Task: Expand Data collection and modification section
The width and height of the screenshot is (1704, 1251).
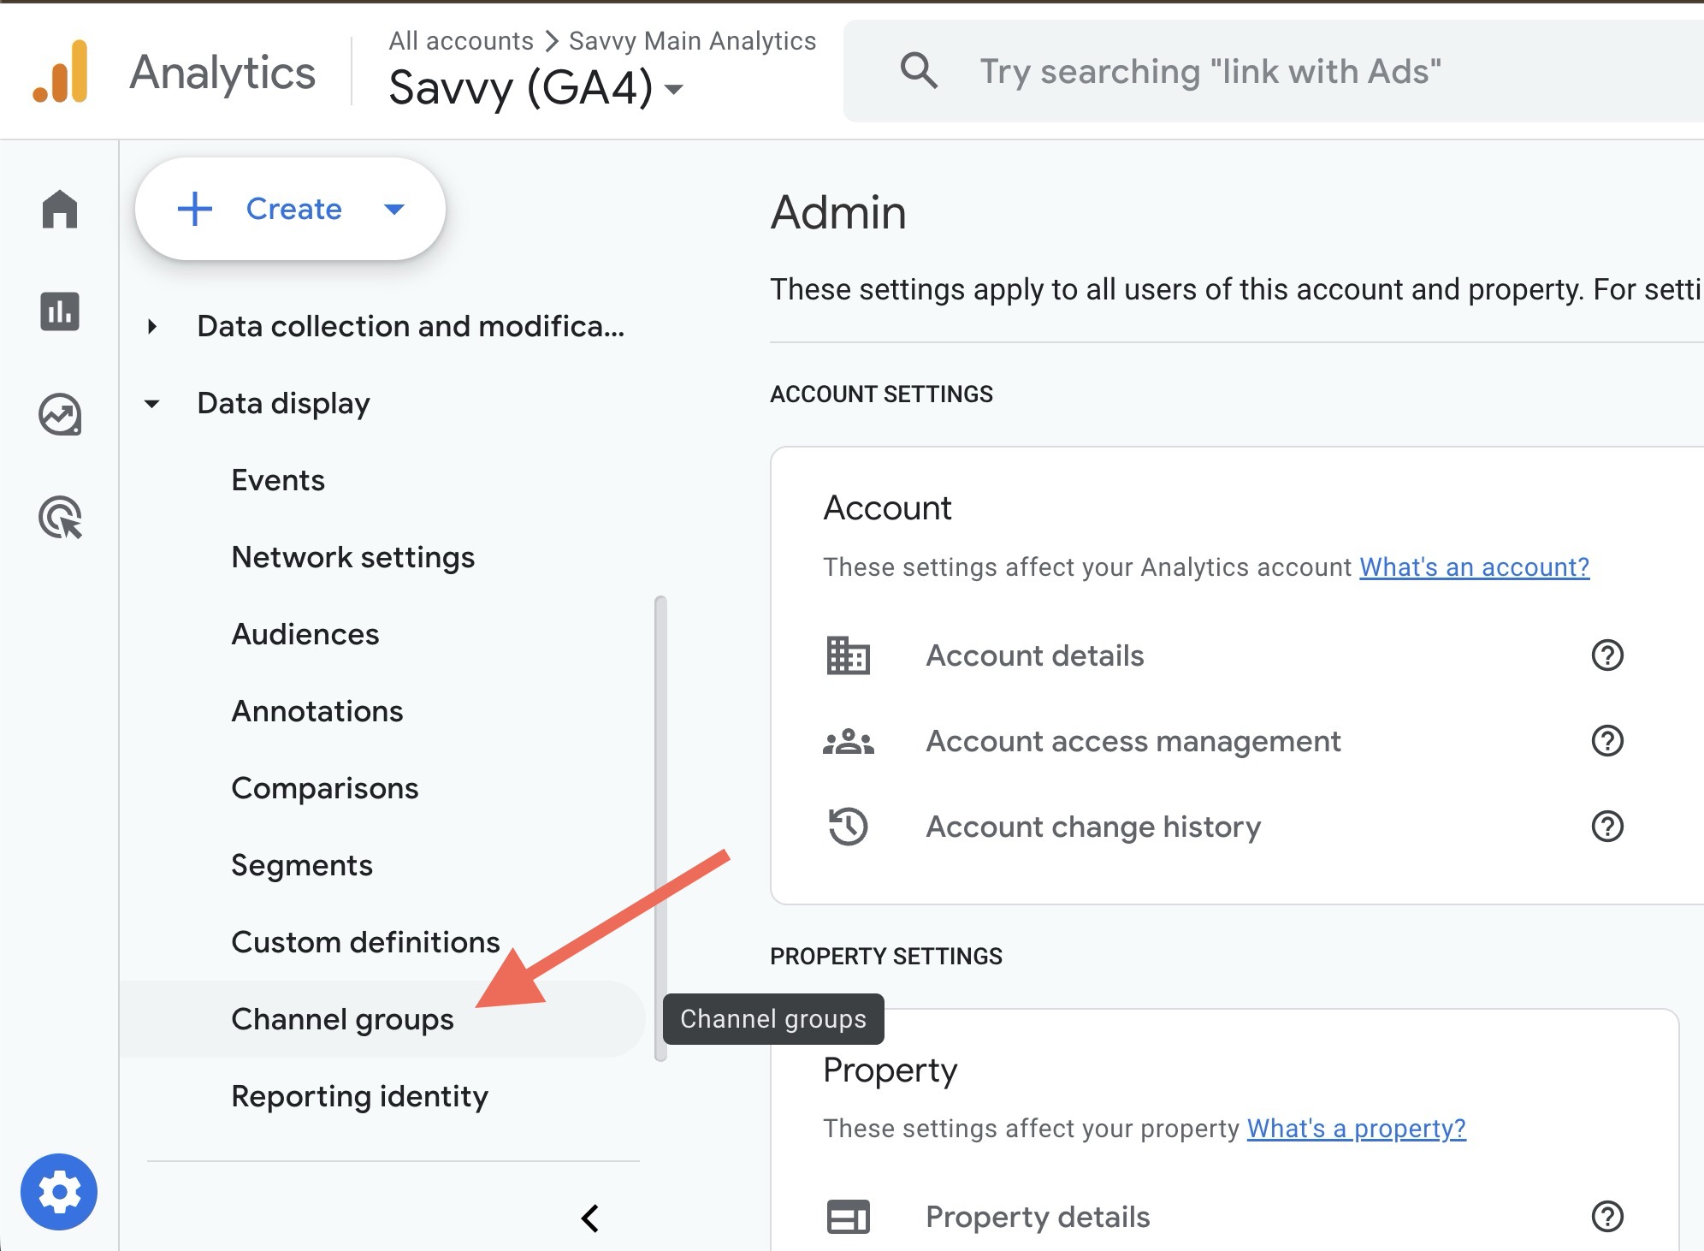Action: pyautogui.click(x=152, y=326)
